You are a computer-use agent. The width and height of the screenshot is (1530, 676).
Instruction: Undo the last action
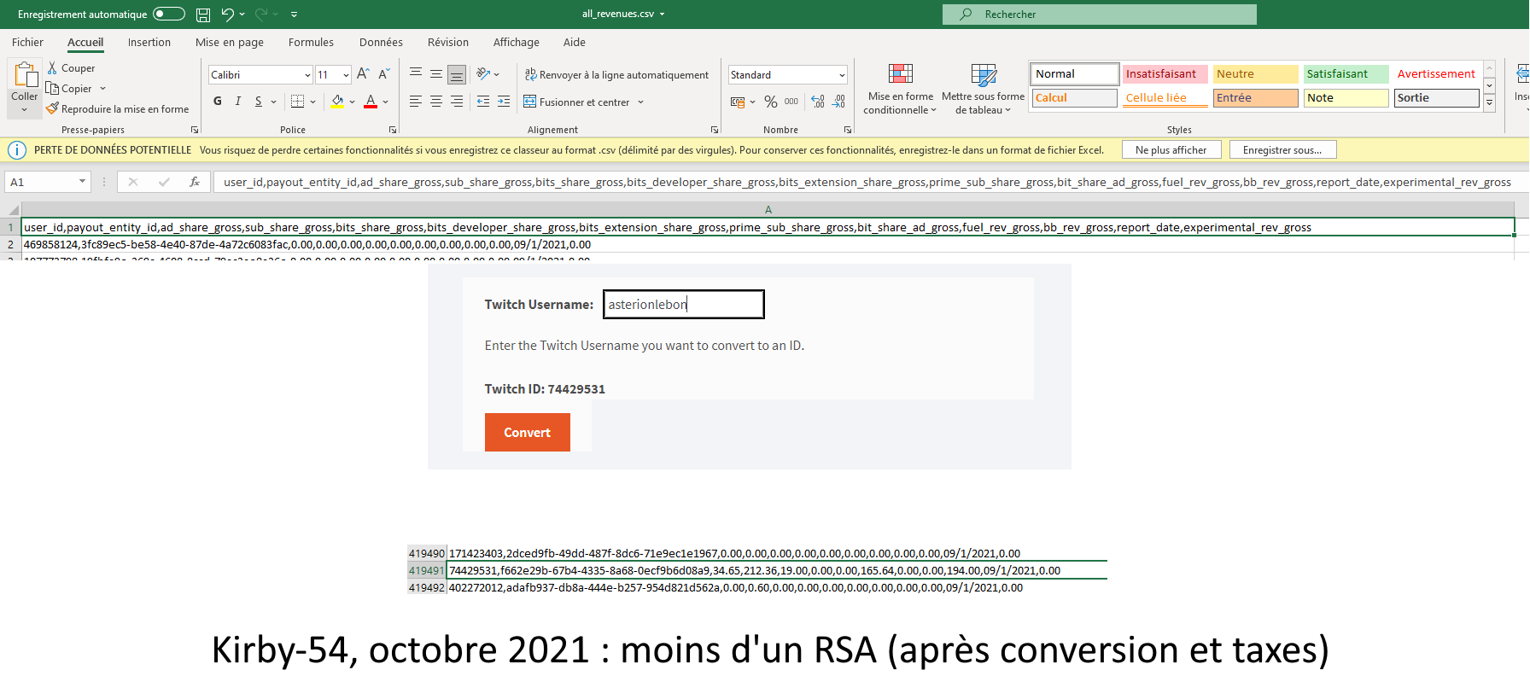(227, 15)
